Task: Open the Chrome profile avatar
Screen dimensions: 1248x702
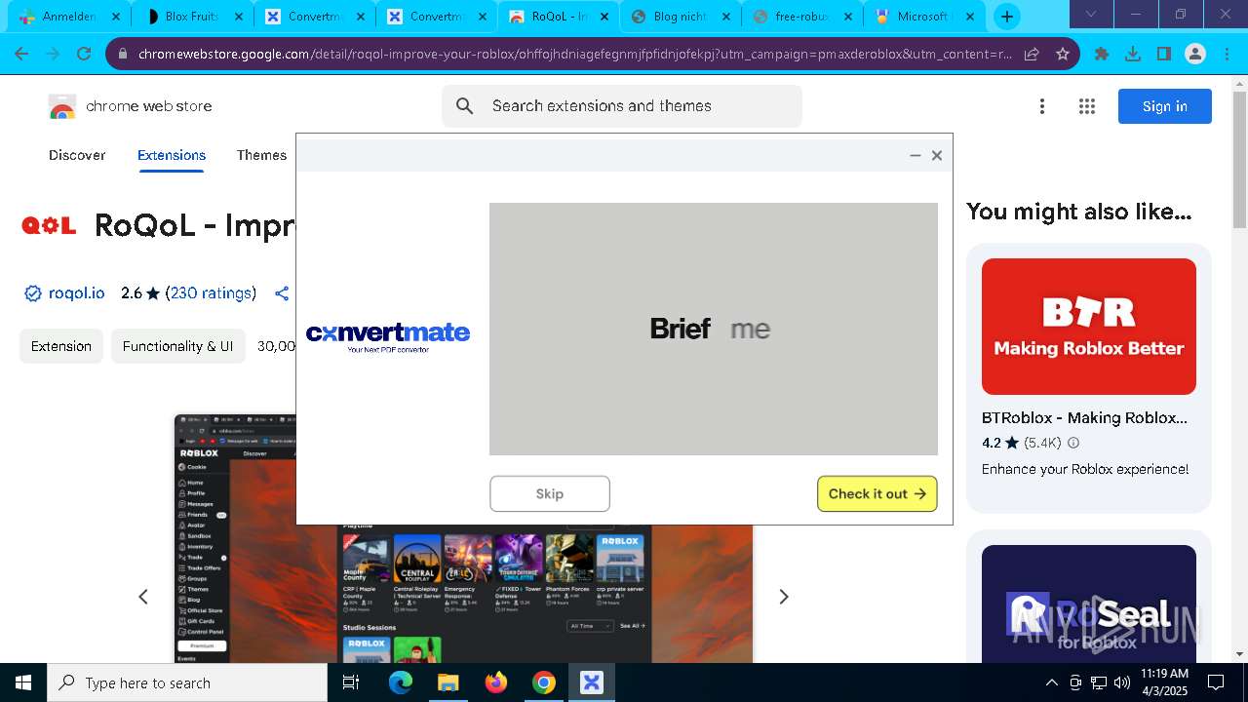Action: [1195, 54]
